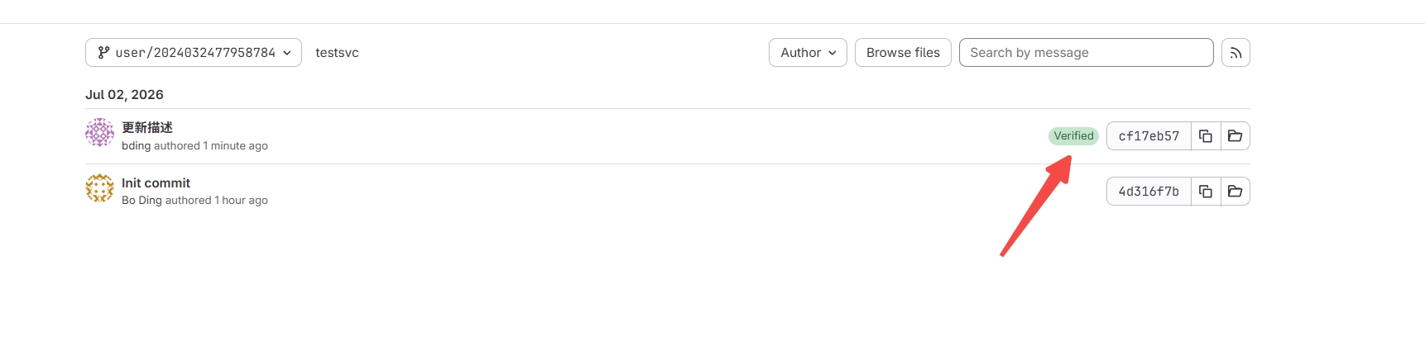Open the user/2024032477958784 branch dropdown

tap(194, 53)
